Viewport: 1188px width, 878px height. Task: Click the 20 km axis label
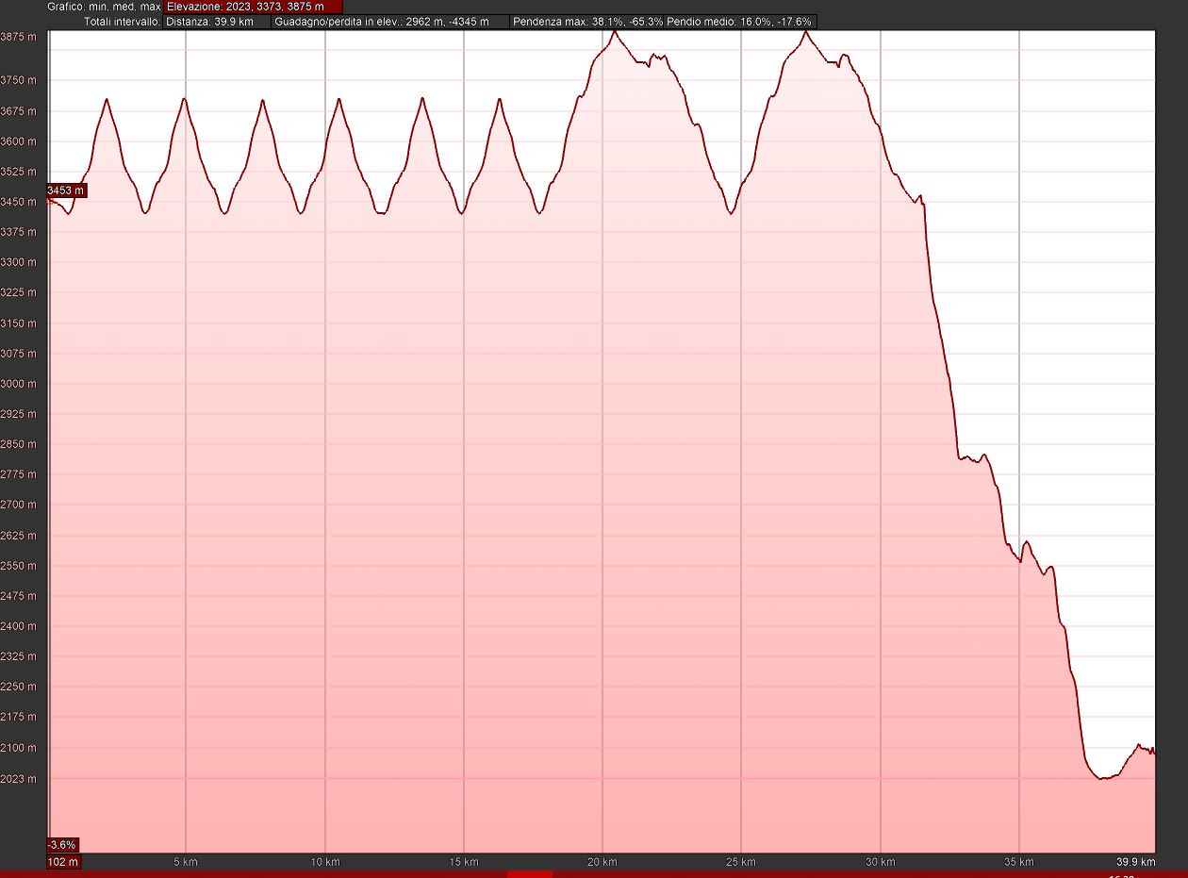602,862
